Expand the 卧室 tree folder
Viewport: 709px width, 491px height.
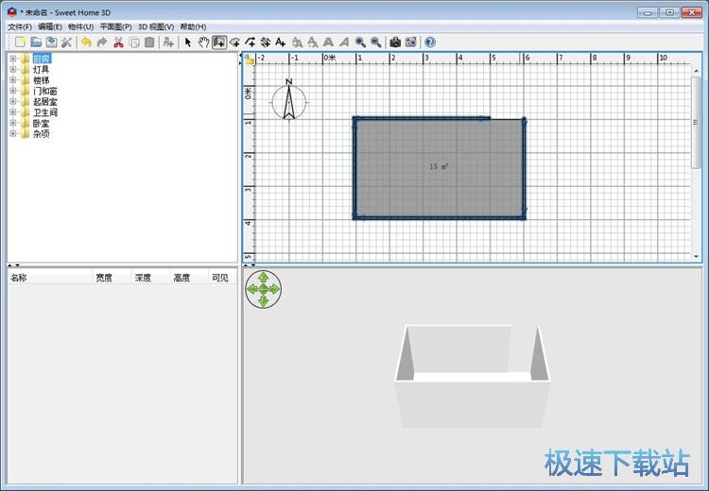[13, 123]
